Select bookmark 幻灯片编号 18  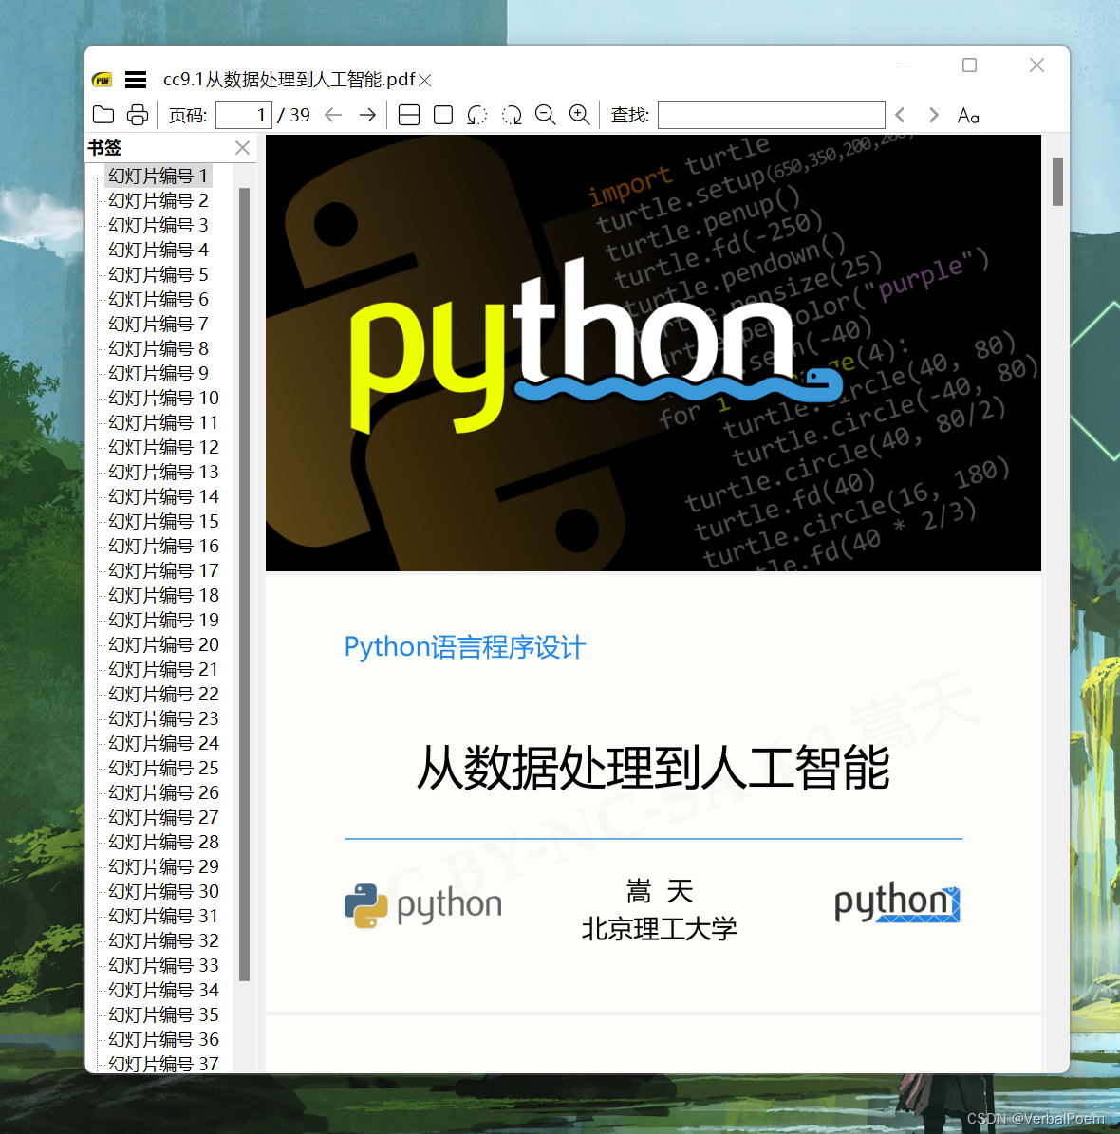pos(163,595)
